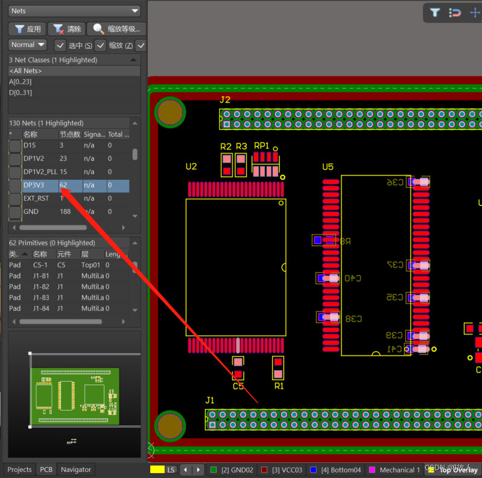Switch to the PCB tab
The width and height of the screenshot is (482, 478).
click(x=46, y=470)
